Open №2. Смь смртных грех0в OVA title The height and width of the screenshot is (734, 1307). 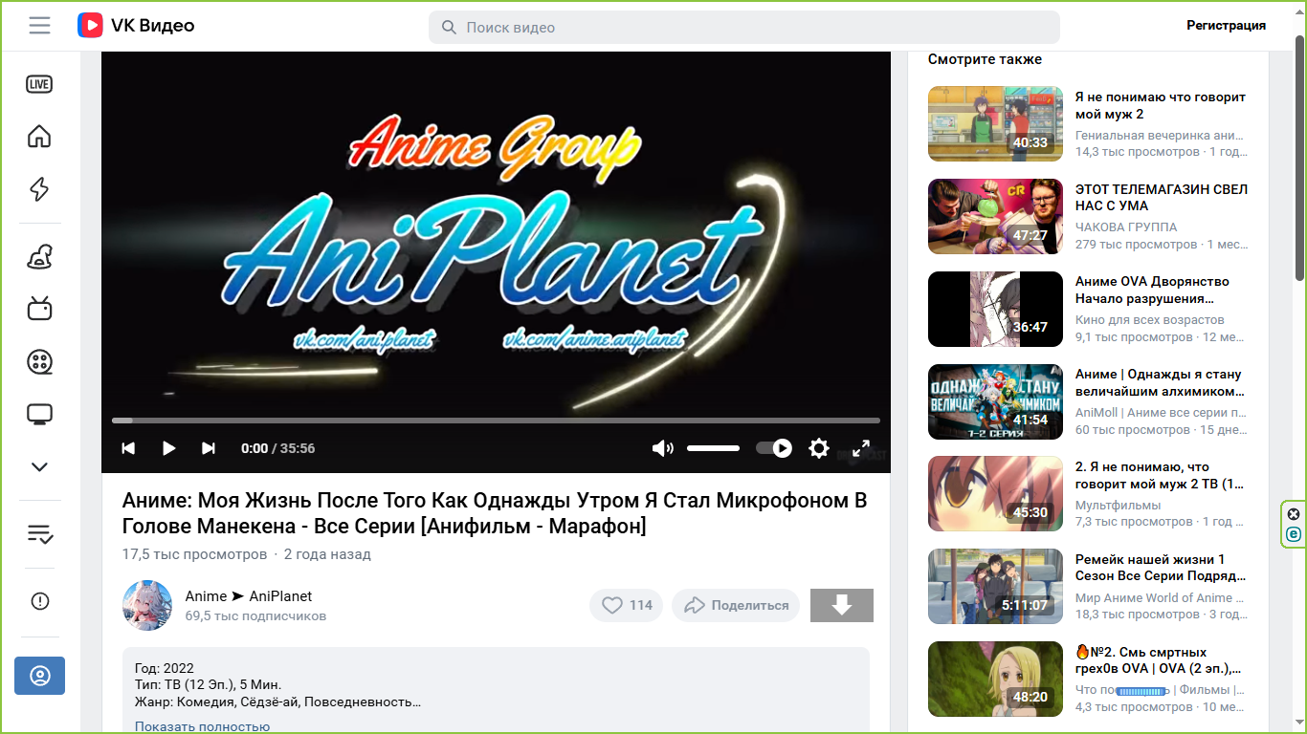[x=1159, y=659]
